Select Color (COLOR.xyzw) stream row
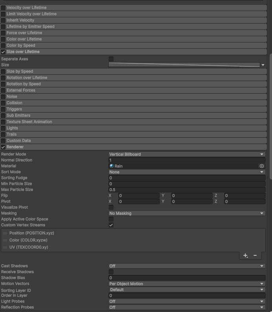Image resolution: width=272 pixels, height=312 pixels. (x=133, y=240)
